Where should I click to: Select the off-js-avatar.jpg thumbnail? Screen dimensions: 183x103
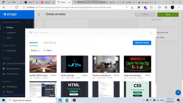[x=74, y=64]
